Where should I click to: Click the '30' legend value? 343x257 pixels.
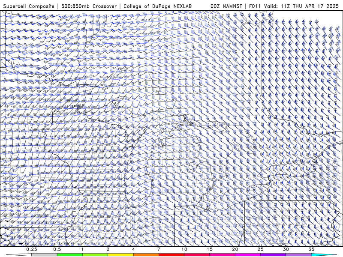286,249
